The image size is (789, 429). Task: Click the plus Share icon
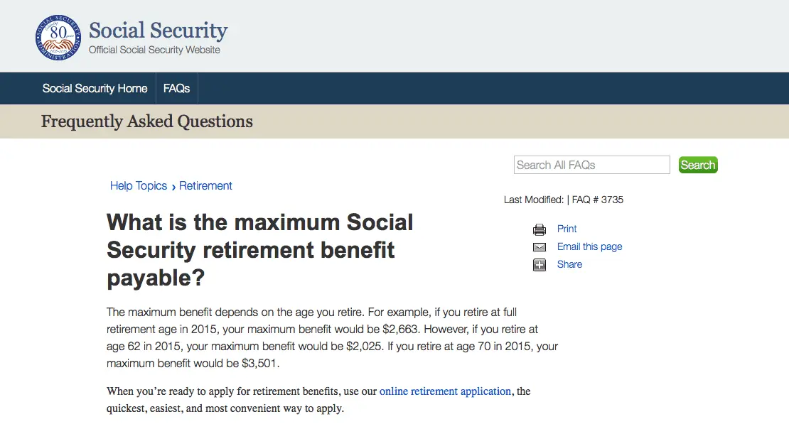(540, 265)
